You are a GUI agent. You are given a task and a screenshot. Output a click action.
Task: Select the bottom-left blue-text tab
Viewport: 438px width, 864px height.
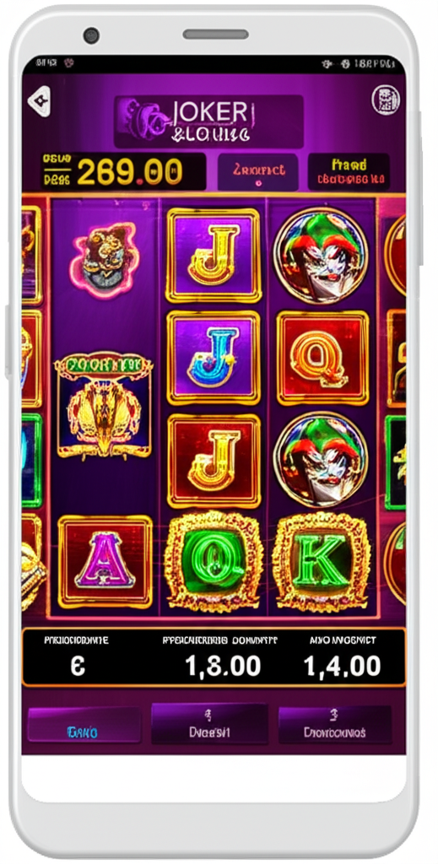point(83,726)
